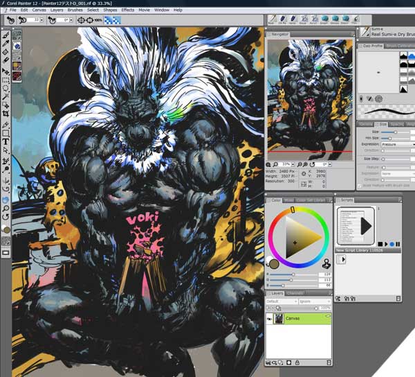Switch to the Channels tab
This screenshot has height=377, width=415.
[x=295, y=293]
